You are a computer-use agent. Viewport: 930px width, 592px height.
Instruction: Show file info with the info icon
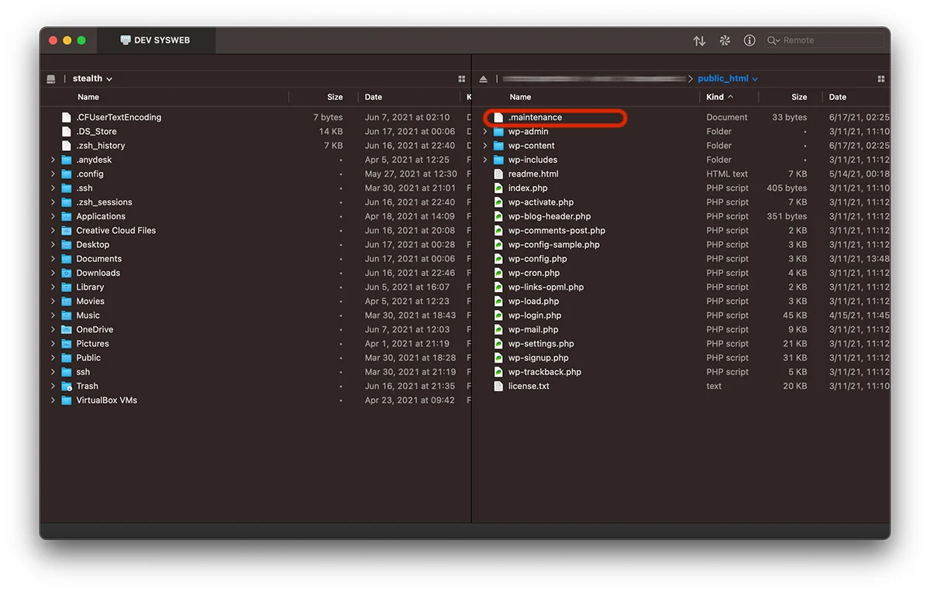pyautogui.click(x=749, y=40)
